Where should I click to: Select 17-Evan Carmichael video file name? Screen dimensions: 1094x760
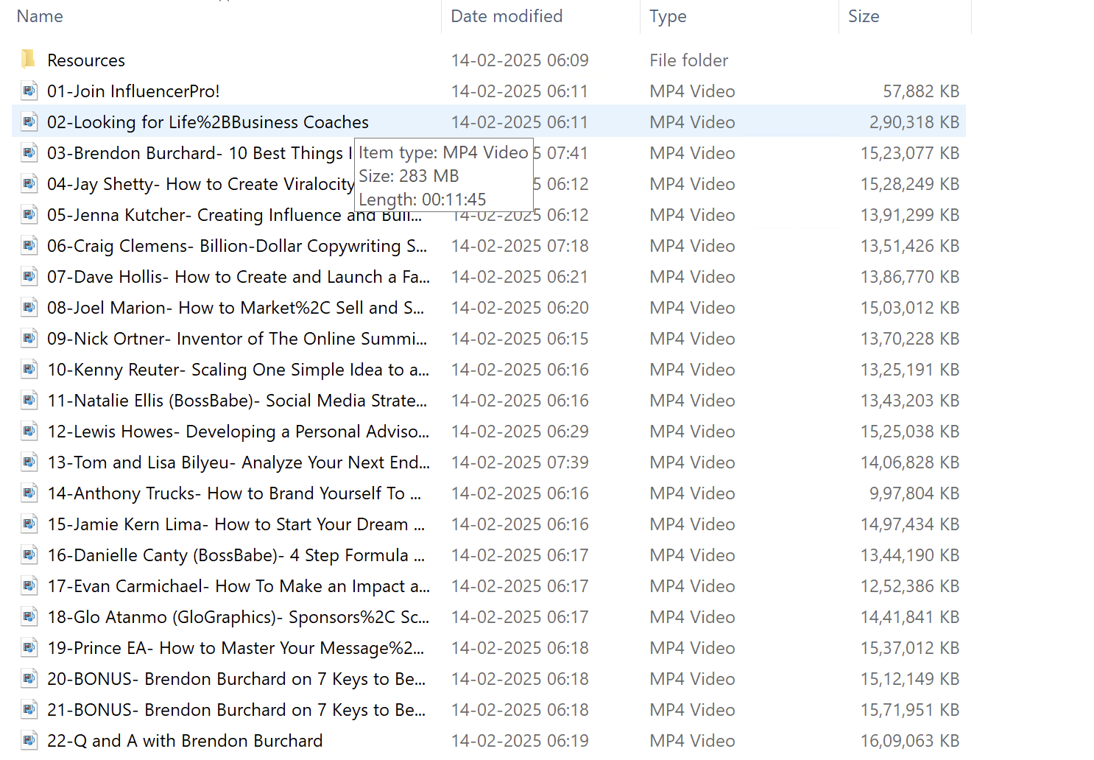238,586
